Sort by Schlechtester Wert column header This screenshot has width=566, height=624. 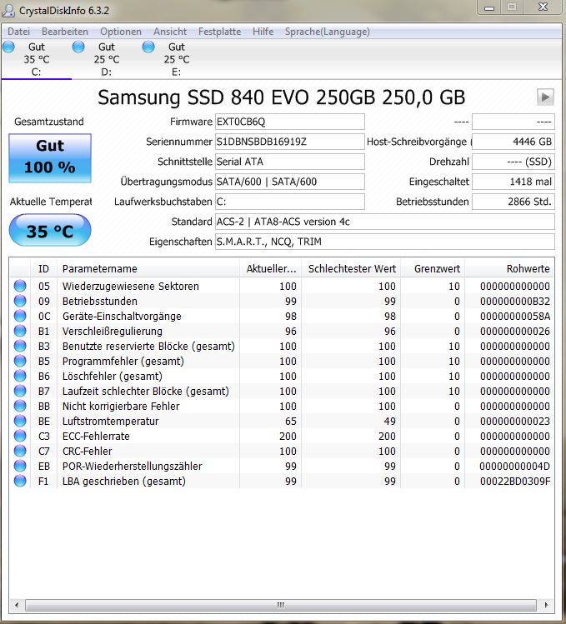tap(351, 268)
